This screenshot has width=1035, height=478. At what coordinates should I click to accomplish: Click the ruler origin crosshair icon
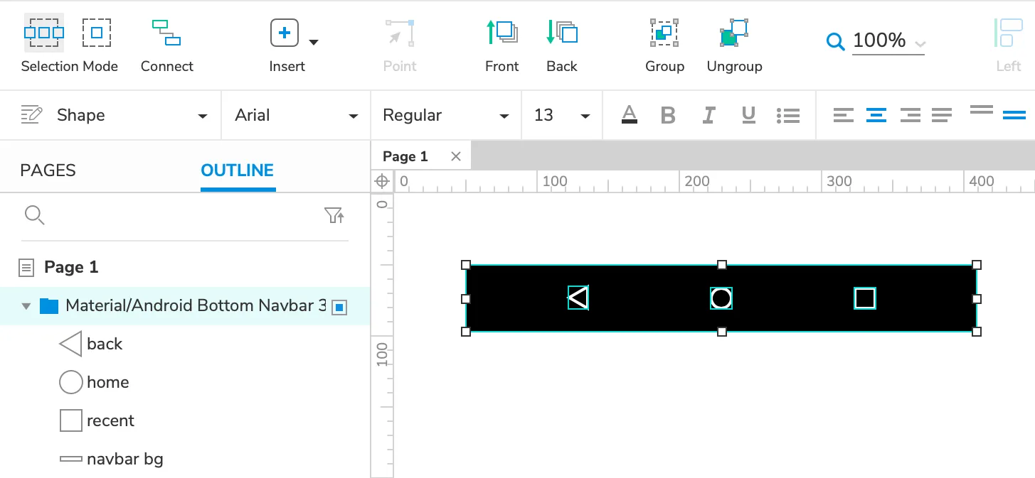pyautogui.click(x=382, y=181)
